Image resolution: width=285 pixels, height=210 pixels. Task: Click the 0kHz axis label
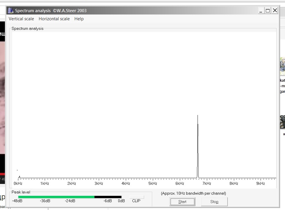tap(18, 183)
